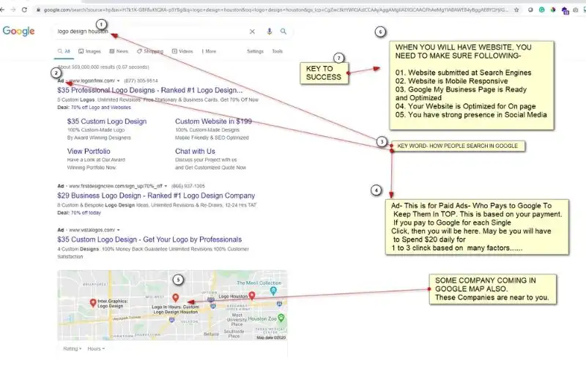
Task: Click red map pin for Inter Graphics
Action: pyautogui.click(x=93, y=303)
